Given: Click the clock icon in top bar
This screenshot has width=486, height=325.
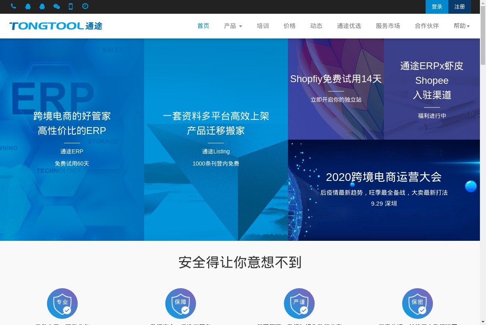Looking at the screenshot, I should click(85, 6).
